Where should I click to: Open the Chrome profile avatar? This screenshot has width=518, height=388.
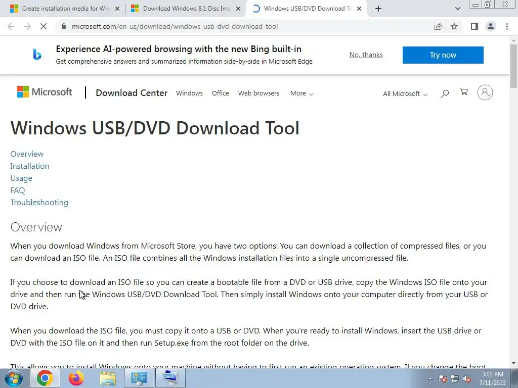pyautogui.click(x=491, y=26)
